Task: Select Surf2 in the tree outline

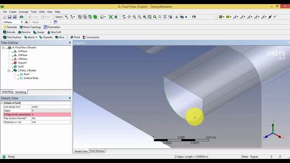Action: (x=21, y=67)
